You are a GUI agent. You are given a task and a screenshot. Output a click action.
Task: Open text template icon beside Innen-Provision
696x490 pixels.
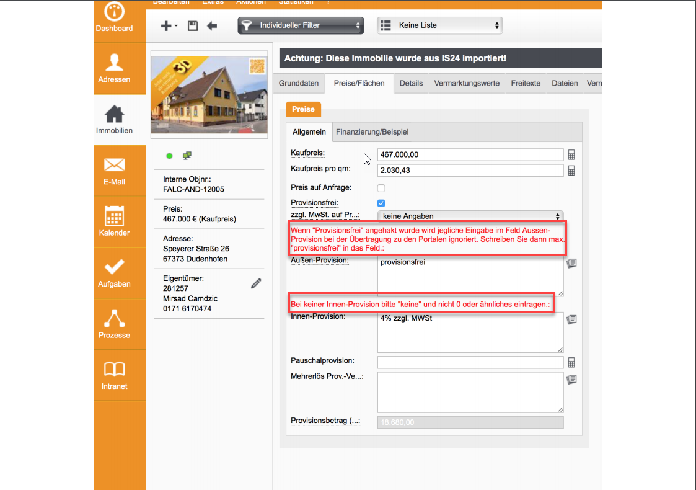pos(571,319)
